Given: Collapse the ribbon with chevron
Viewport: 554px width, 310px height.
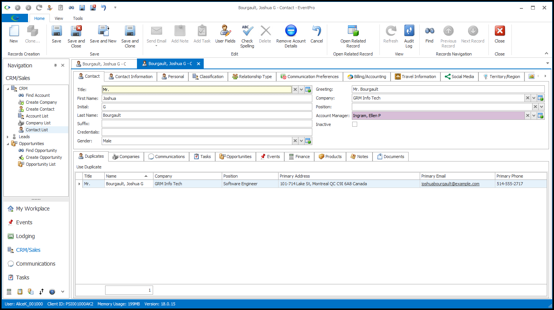Looking at the screenshot, I should pyautogui.click(x=546, y=53).
